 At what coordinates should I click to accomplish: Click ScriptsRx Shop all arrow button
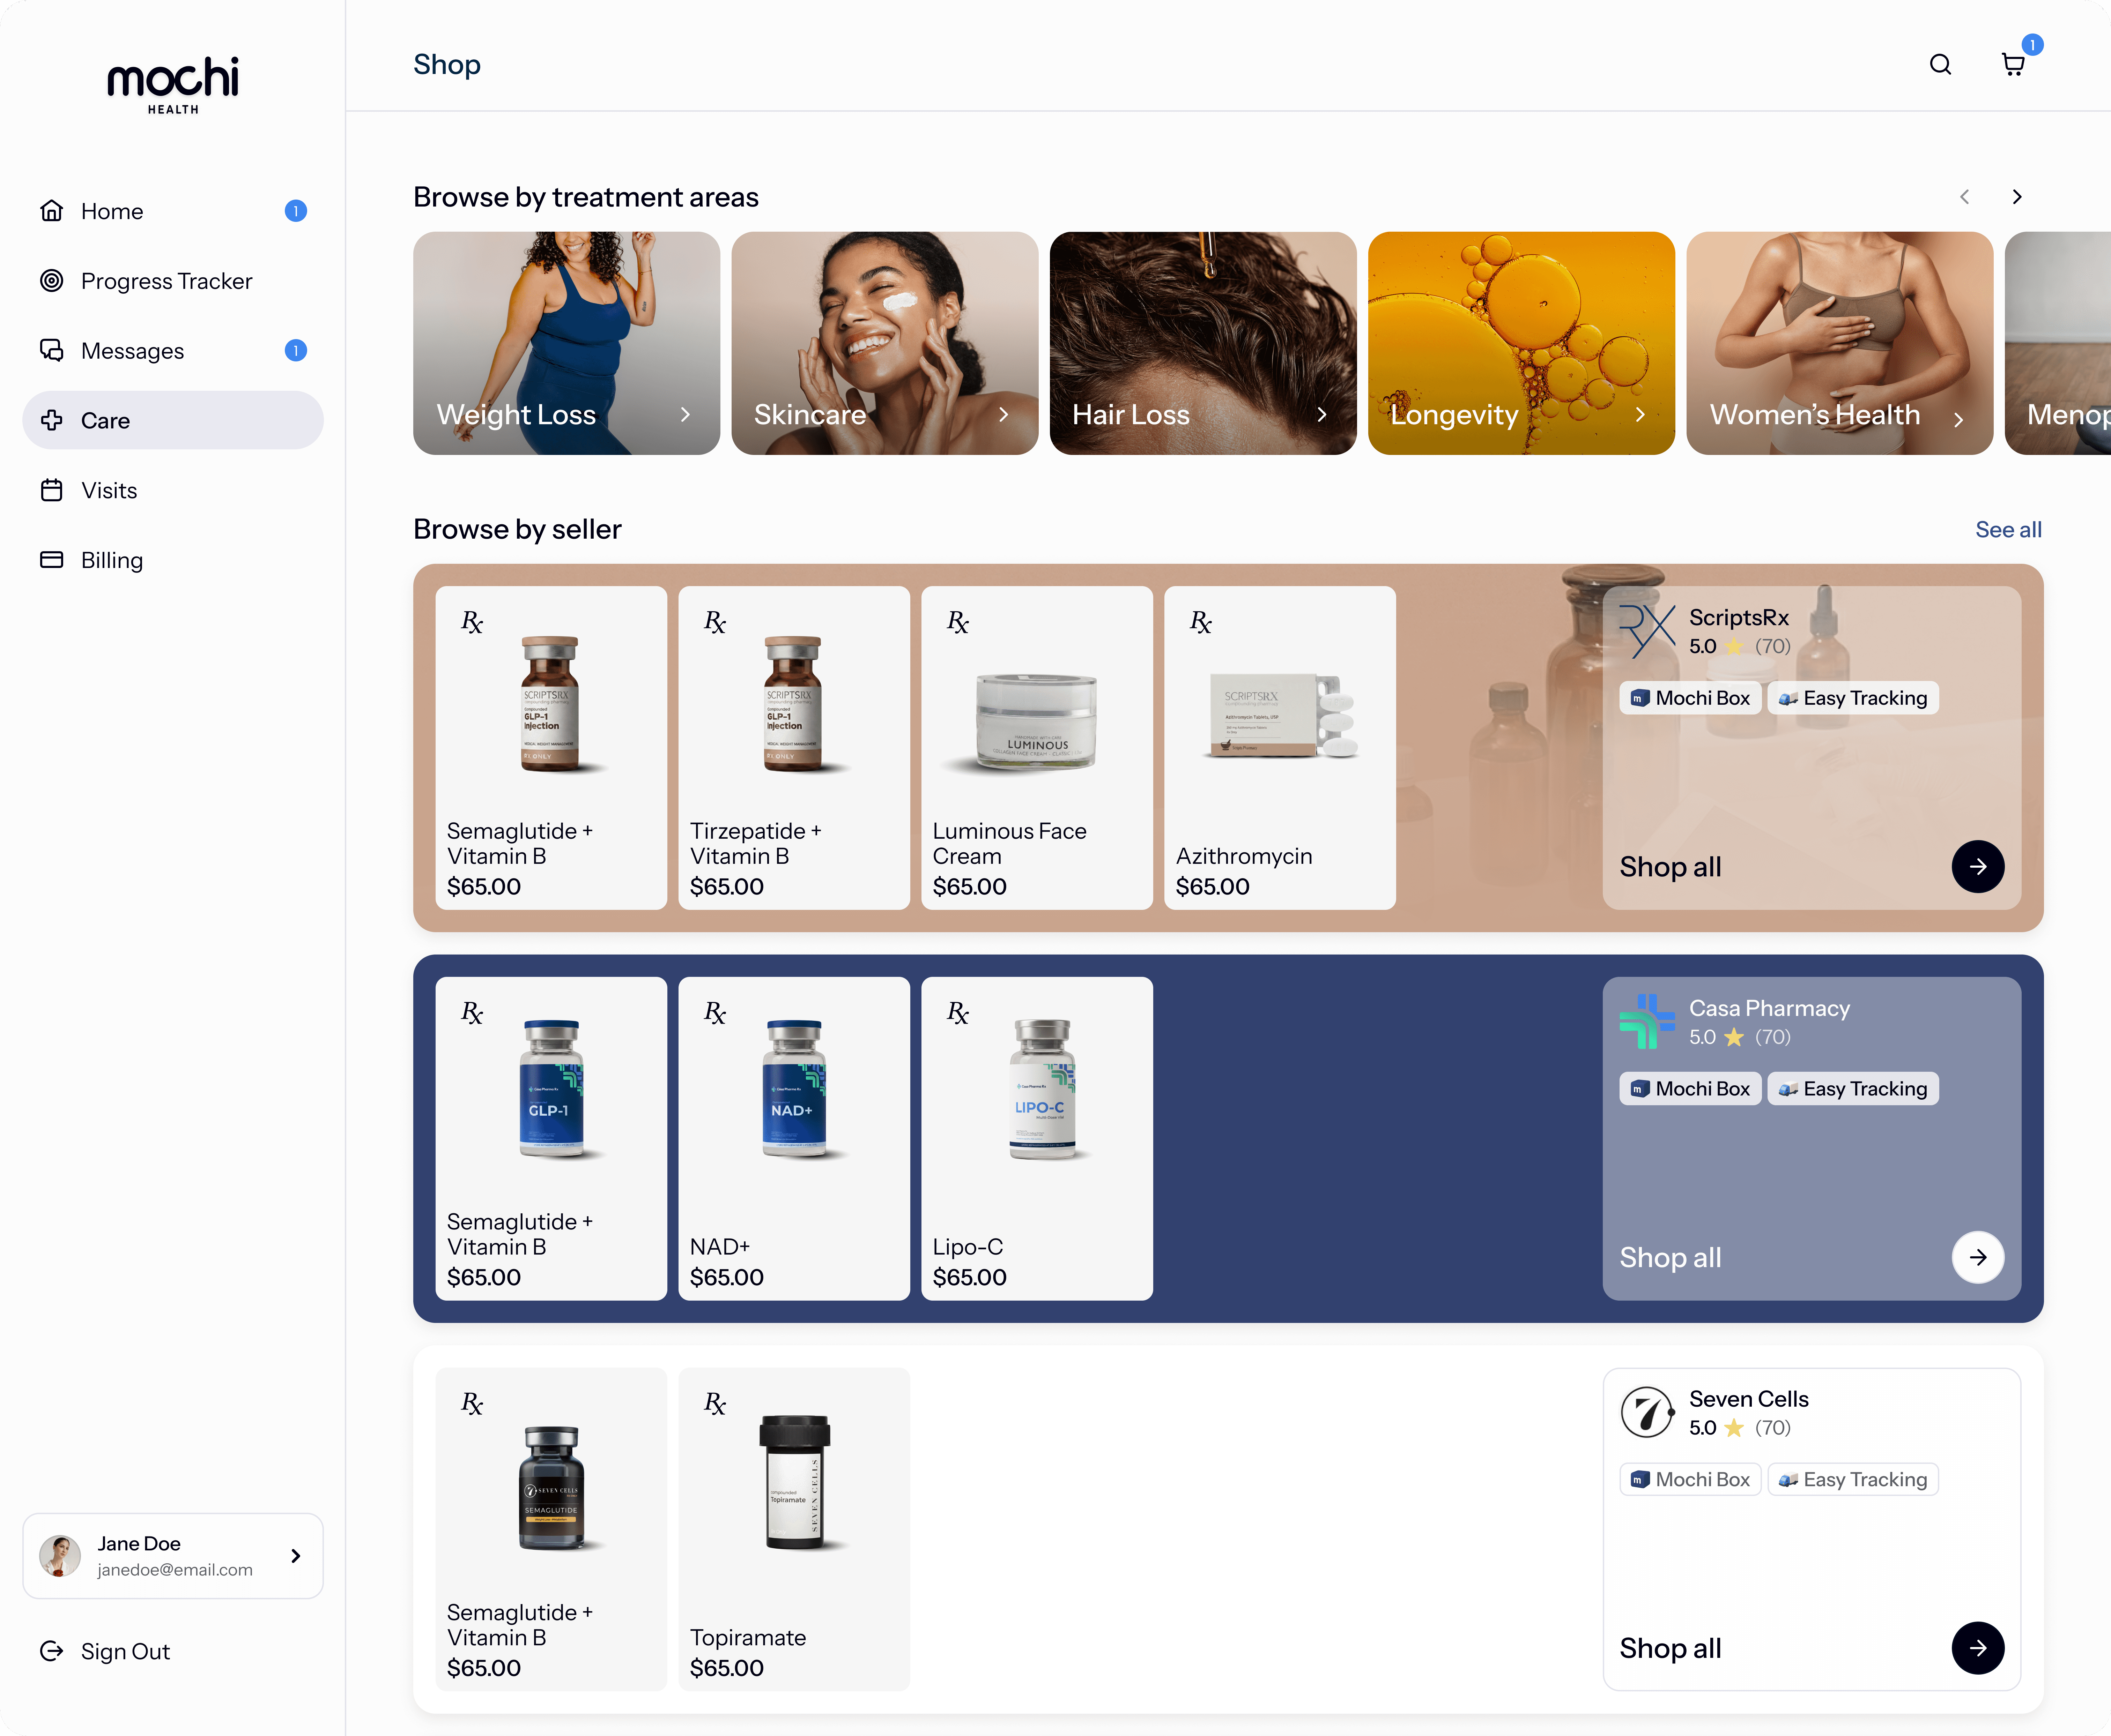[1978, 867]
